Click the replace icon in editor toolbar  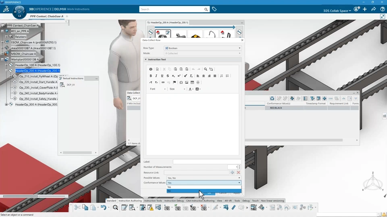coord(211,69)
